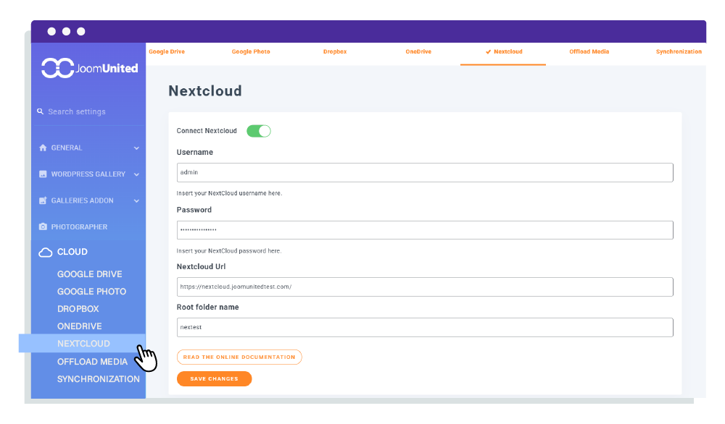The image size is (725, 424).
Task: Click the SAVE CHANGES button
Action: (214, 378)
